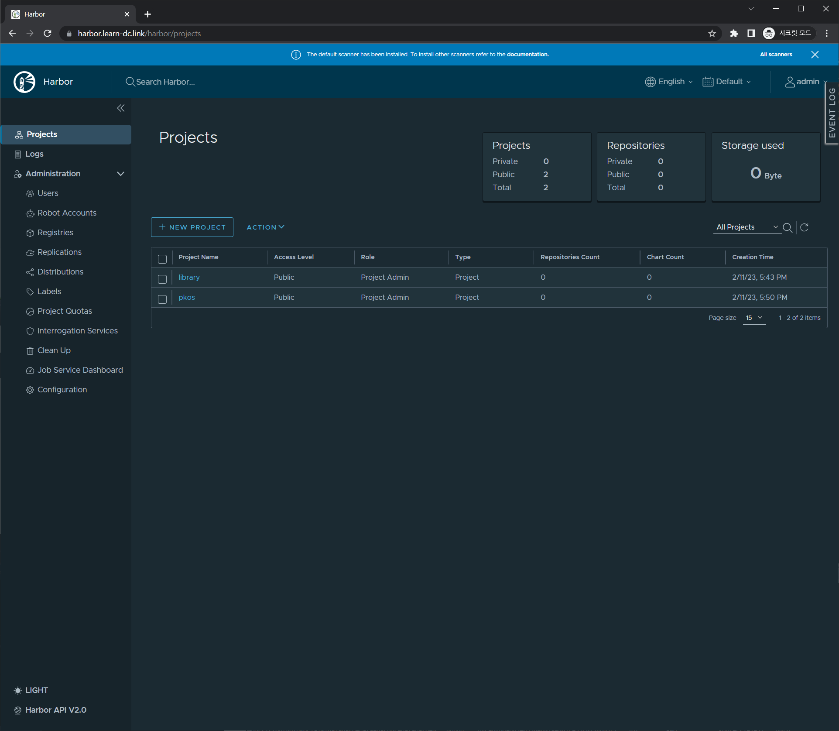Open the pkos project link

(x=186, y=297)
